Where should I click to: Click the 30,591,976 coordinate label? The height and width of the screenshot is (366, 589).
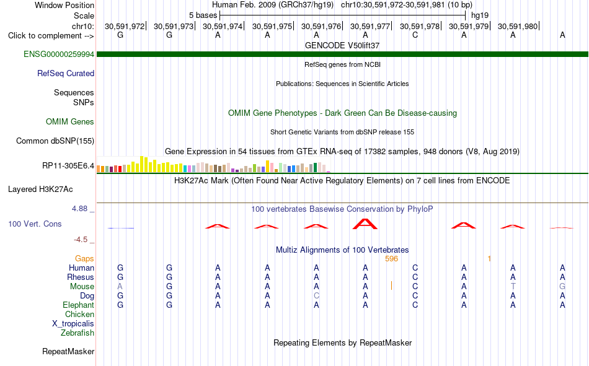tap(321, 26)
